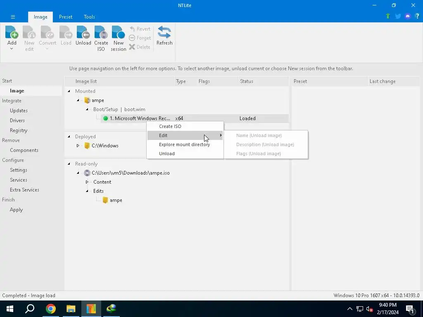Screen dimensions: 423x317
Task: Click the Convert toolbar icon
Action: pos(48,32)
